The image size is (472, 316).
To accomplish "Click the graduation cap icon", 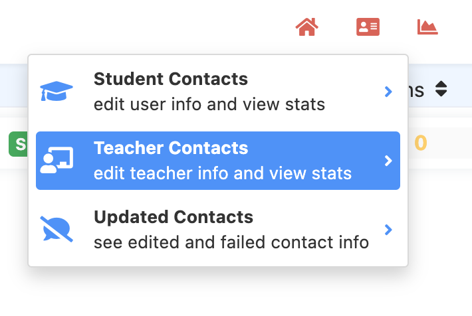I will pyautogui.click(x=57, y=92).
